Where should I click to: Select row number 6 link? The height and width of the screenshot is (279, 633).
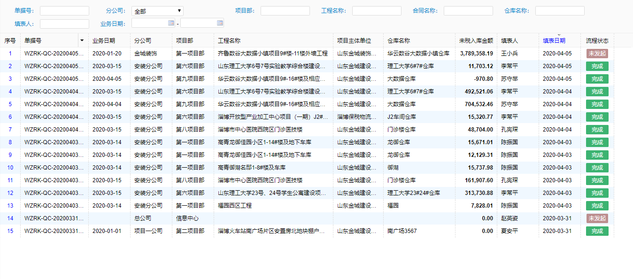click(x=10, y=117)
